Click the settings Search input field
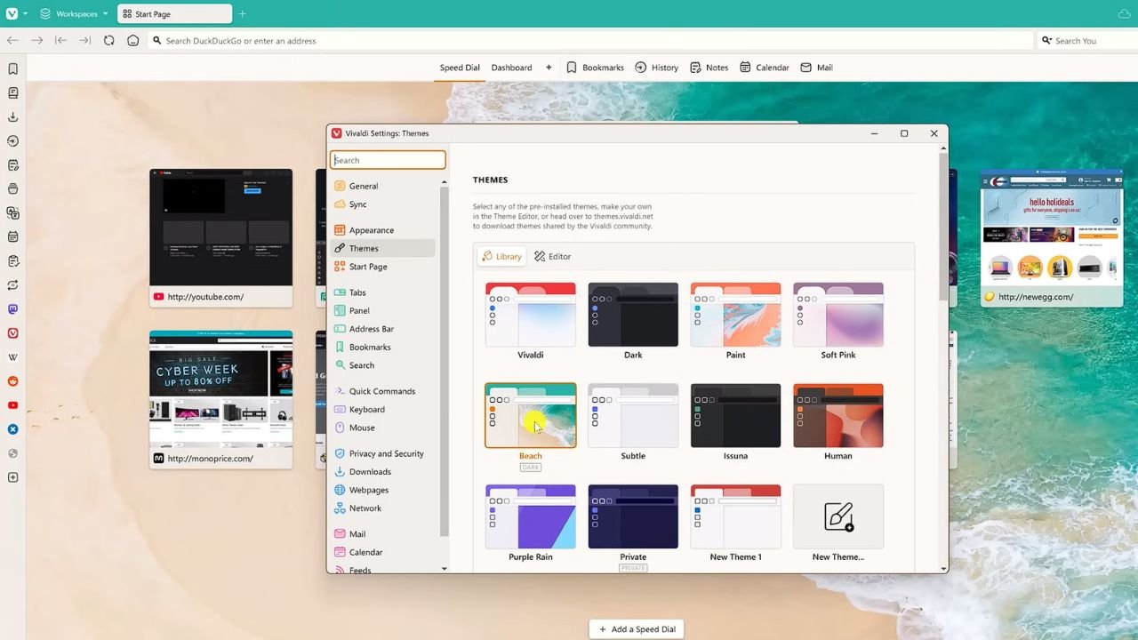1138x640 pixels. point(389,160)
